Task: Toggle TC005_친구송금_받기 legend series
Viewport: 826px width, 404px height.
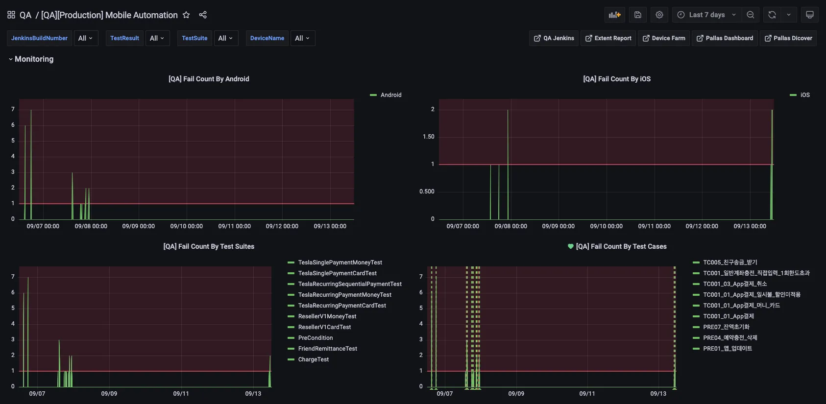Action: (730, 262)
